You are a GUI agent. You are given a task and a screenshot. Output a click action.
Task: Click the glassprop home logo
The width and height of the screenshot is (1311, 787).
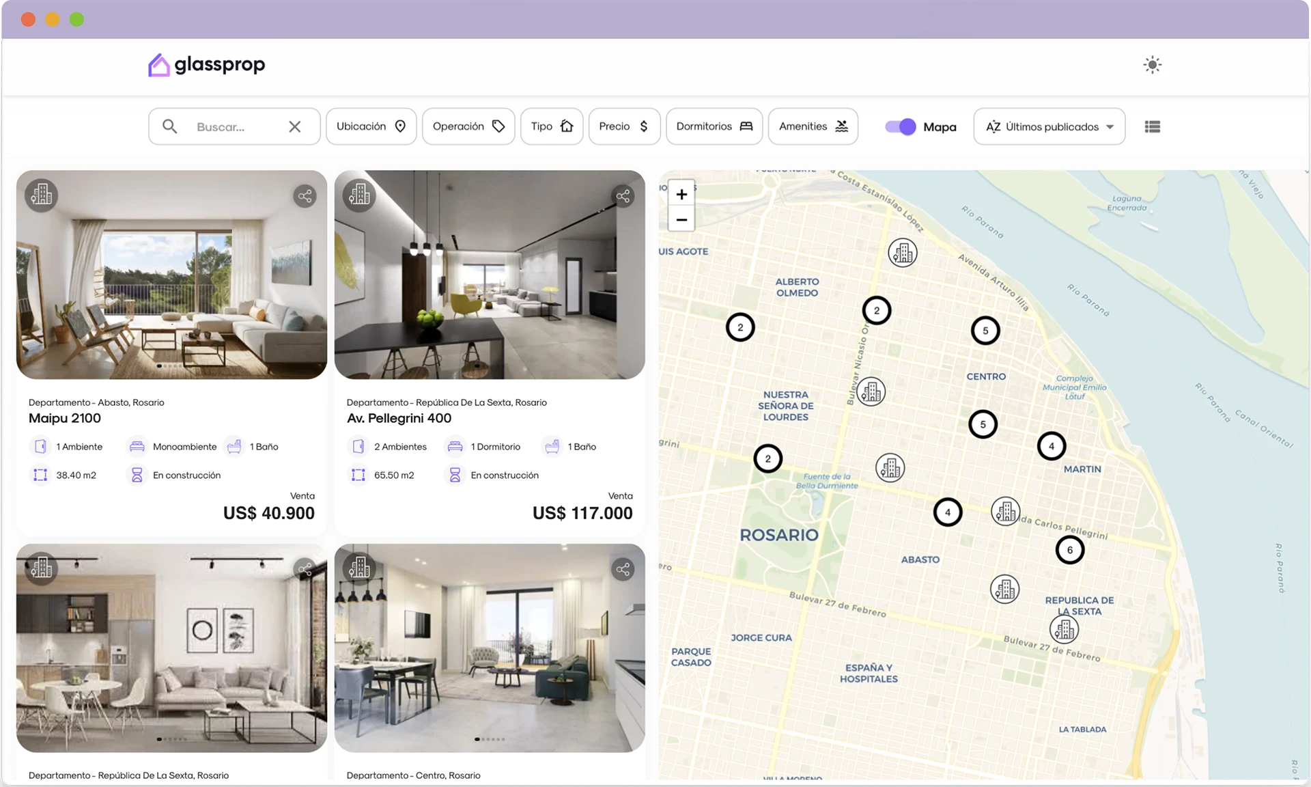pyautogui.click(x=206, y=65)
